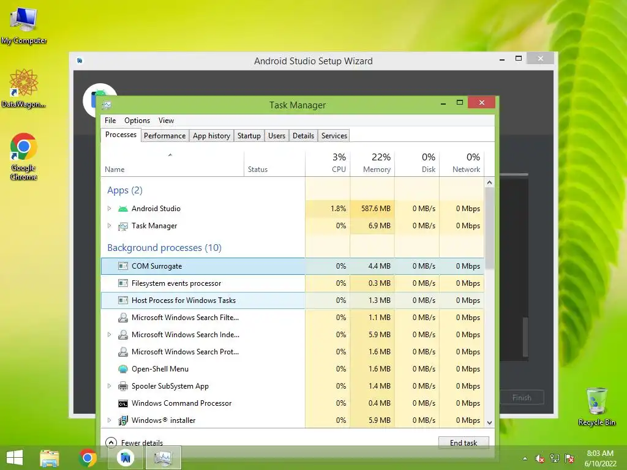Click the Spooler SubSystem App printer icon
This screenshot has height=470, width=627.
[123, 387]
